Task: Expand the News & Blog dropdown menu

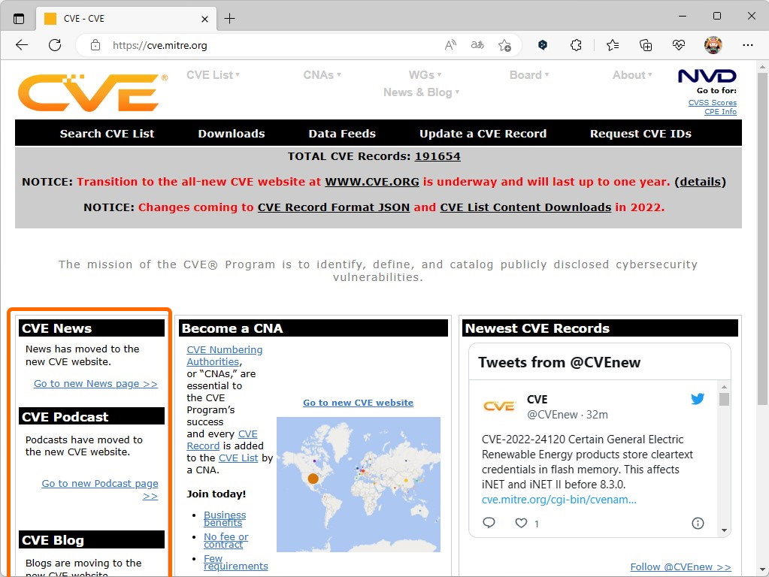Action: click(421, 92)
